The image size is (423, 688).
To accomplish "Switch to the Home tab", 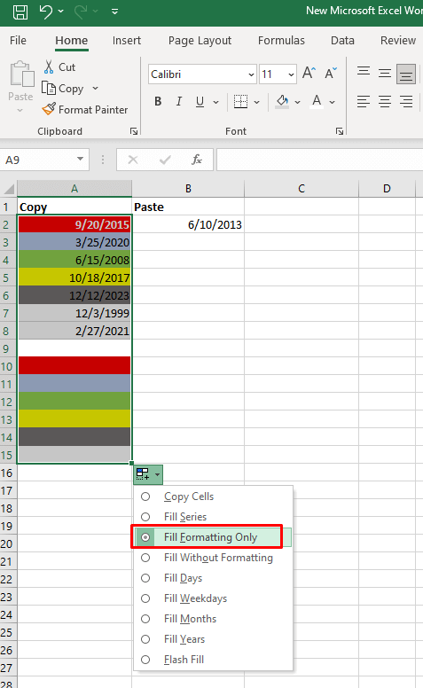I will (x=72, y=41).
